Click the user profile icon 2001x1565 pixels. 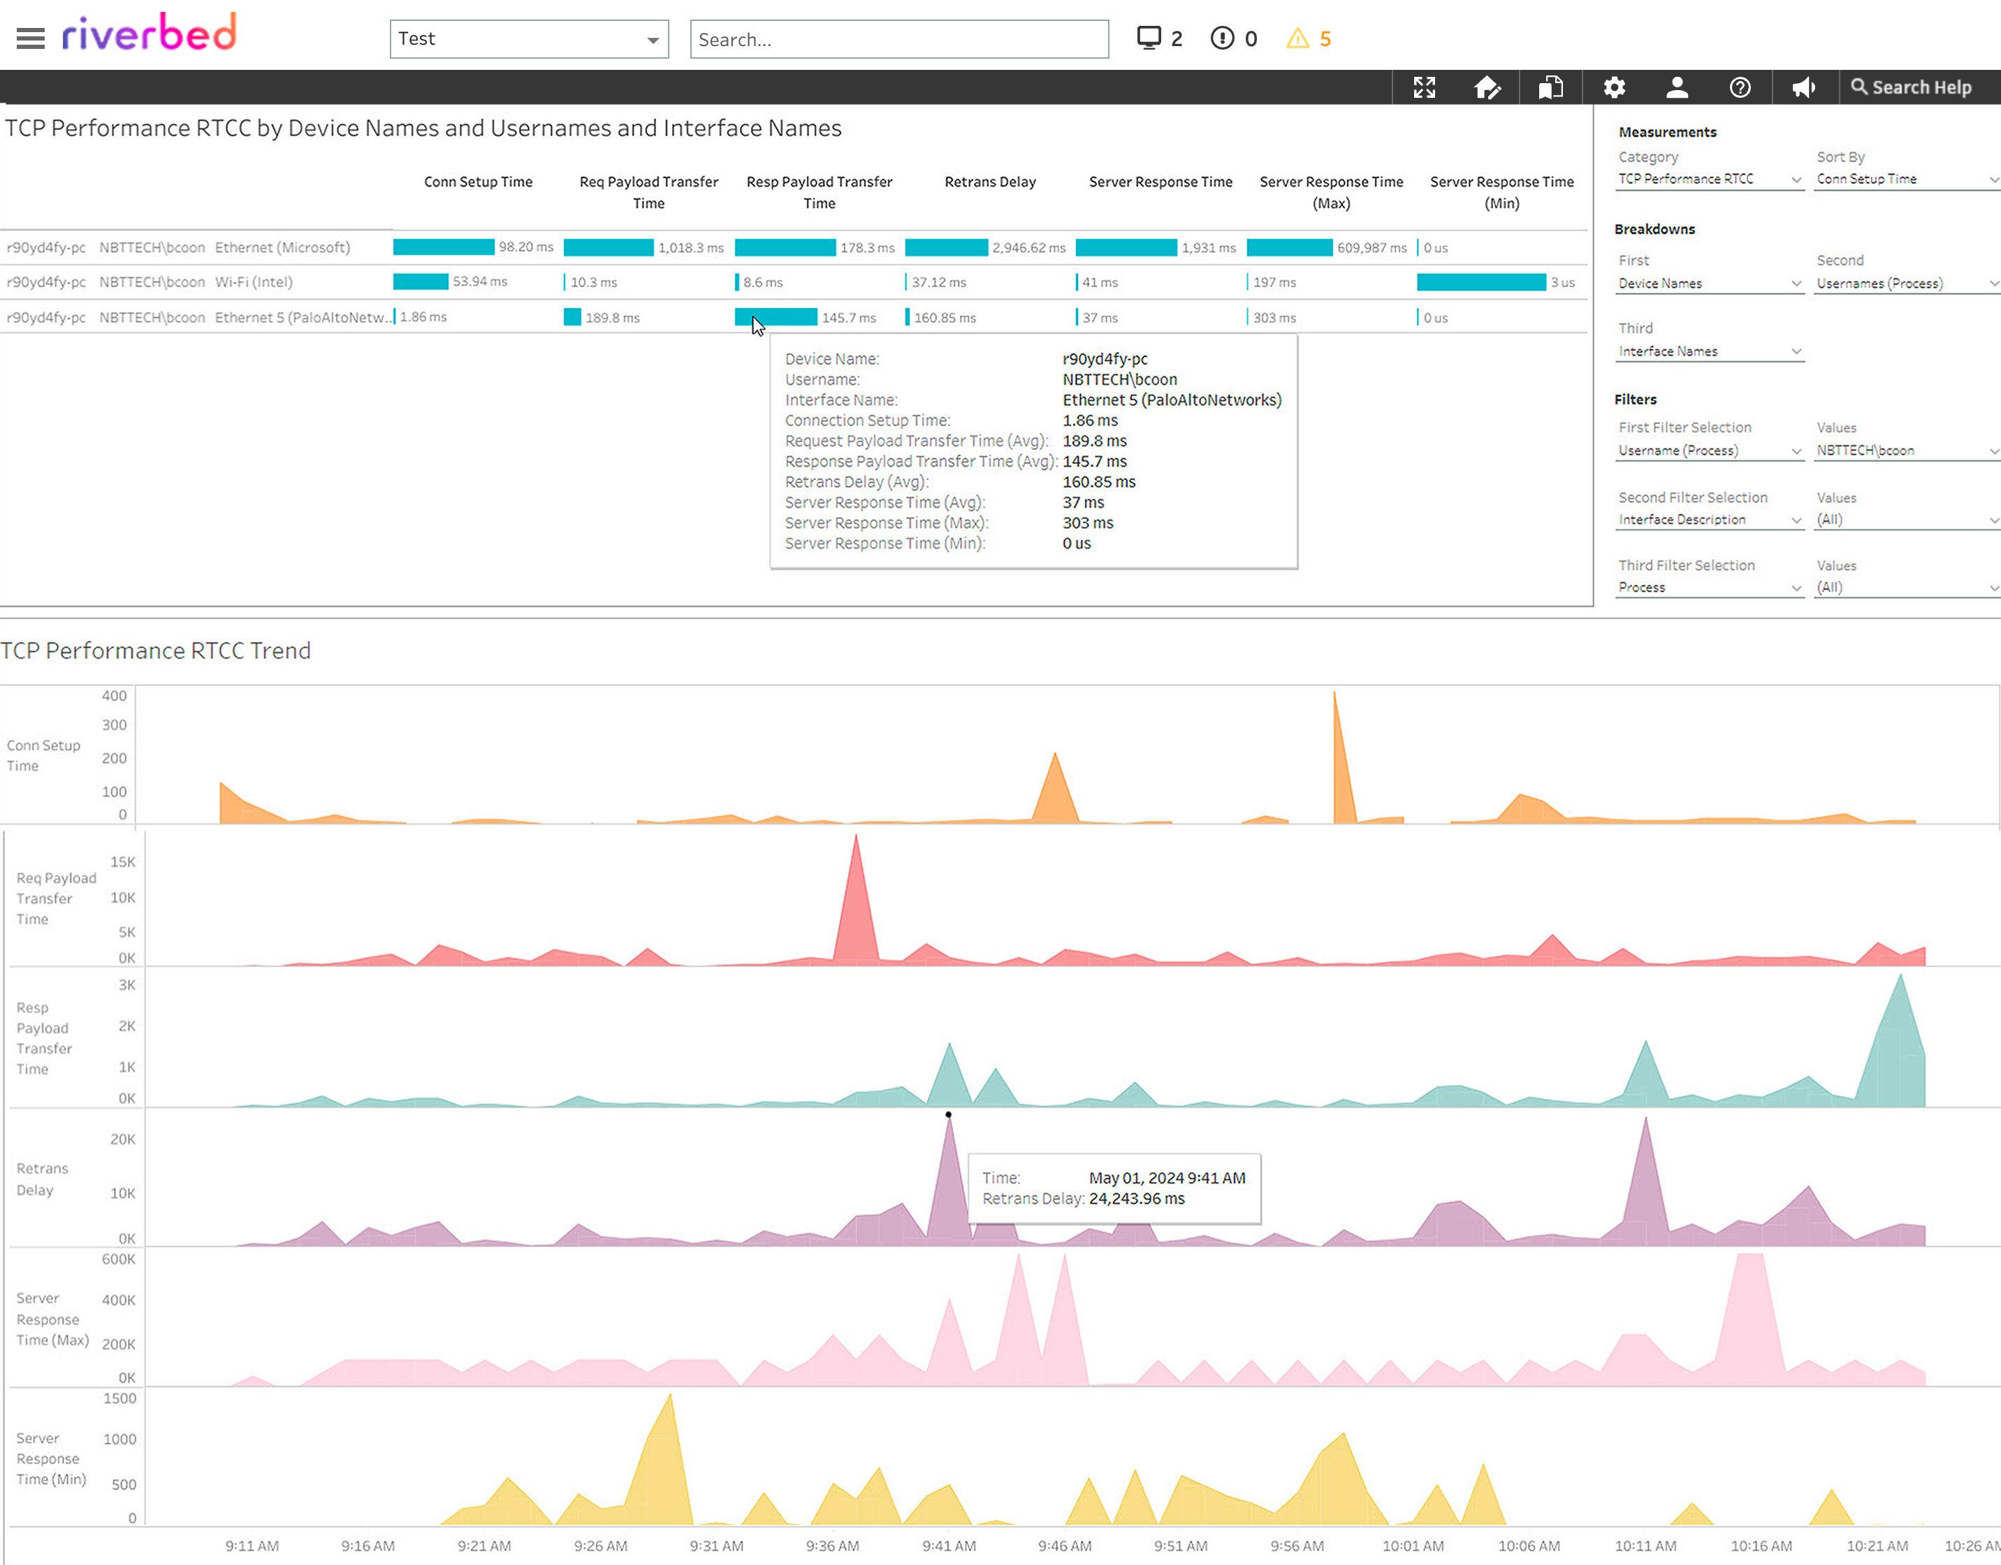point(1677,87)
